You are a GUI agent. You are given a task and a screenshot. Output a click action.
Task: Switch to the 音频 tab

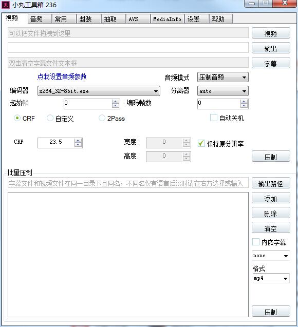point(40,19)
